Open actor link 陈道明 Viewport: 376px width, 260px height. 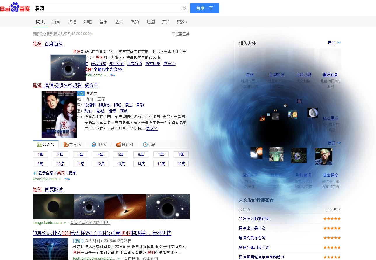[90, 105]
